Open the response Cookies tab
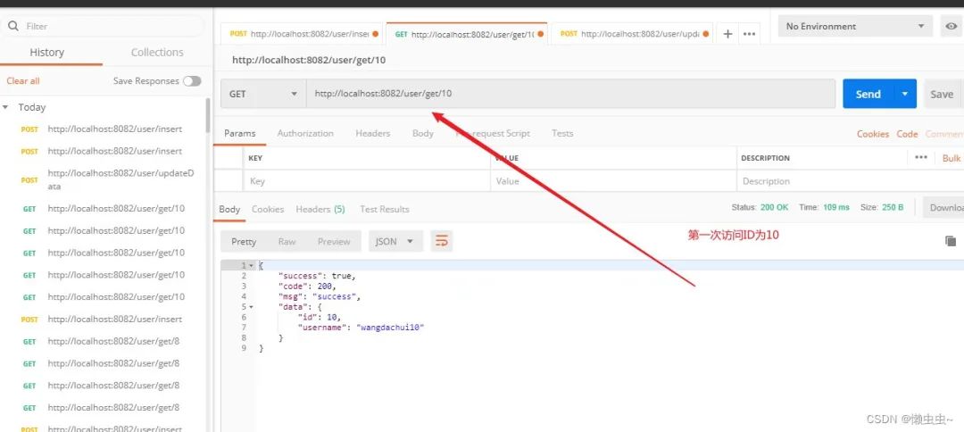The image size is (964, 432). (268, 209)
